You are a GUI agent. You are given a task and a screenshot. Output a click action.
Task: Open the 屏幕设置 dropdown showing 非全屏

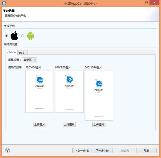click(30, 60)
